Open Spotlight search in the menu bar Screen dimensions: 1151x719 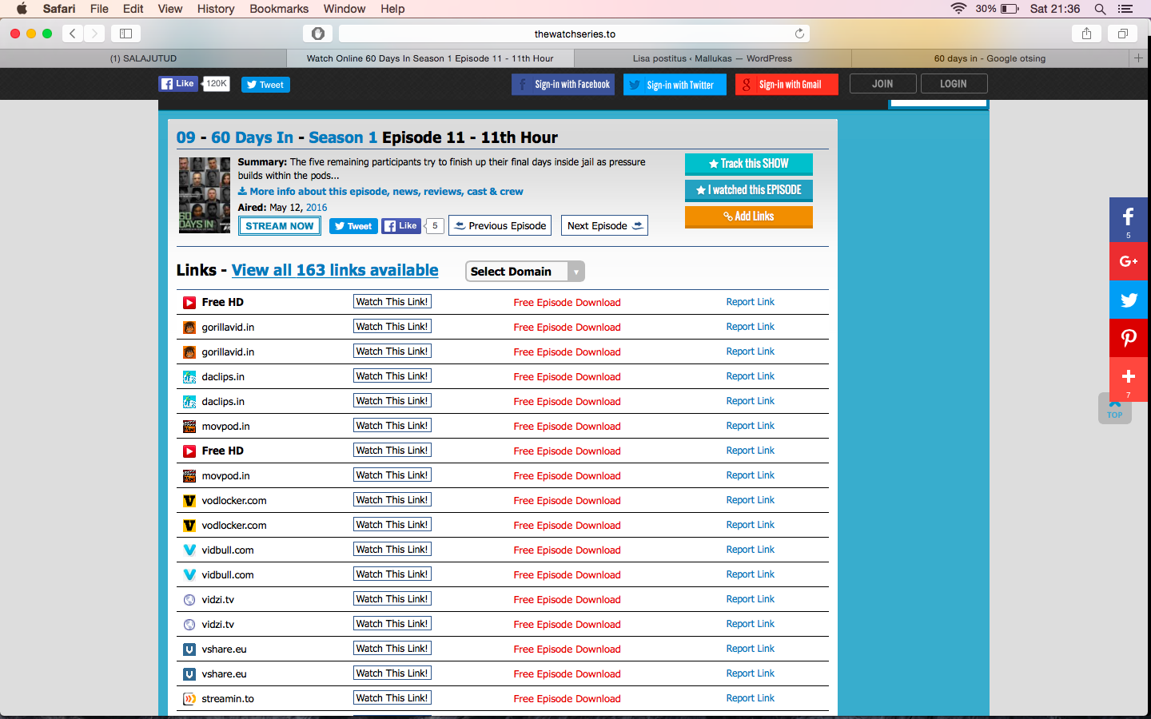pyautogui.click(x=1100, y=9)
